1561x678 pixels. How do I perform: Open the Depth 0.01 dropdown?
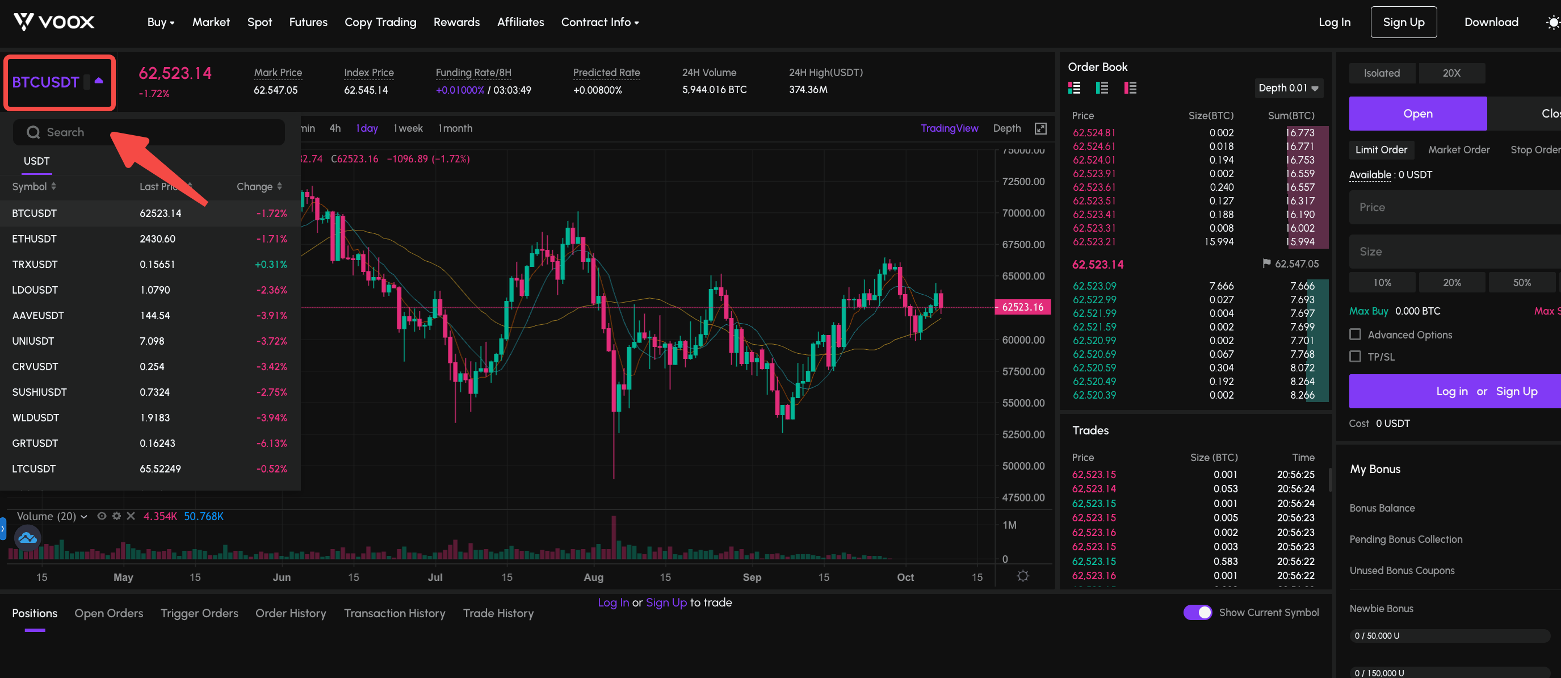pos(1289,88)
